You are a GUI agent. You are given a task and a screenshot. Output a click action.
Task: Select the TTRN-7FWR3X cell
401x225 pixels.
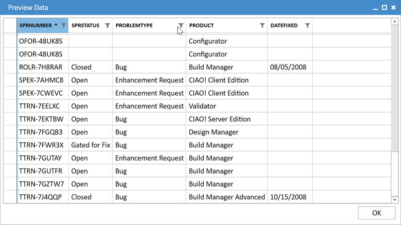tap(43, 145)
